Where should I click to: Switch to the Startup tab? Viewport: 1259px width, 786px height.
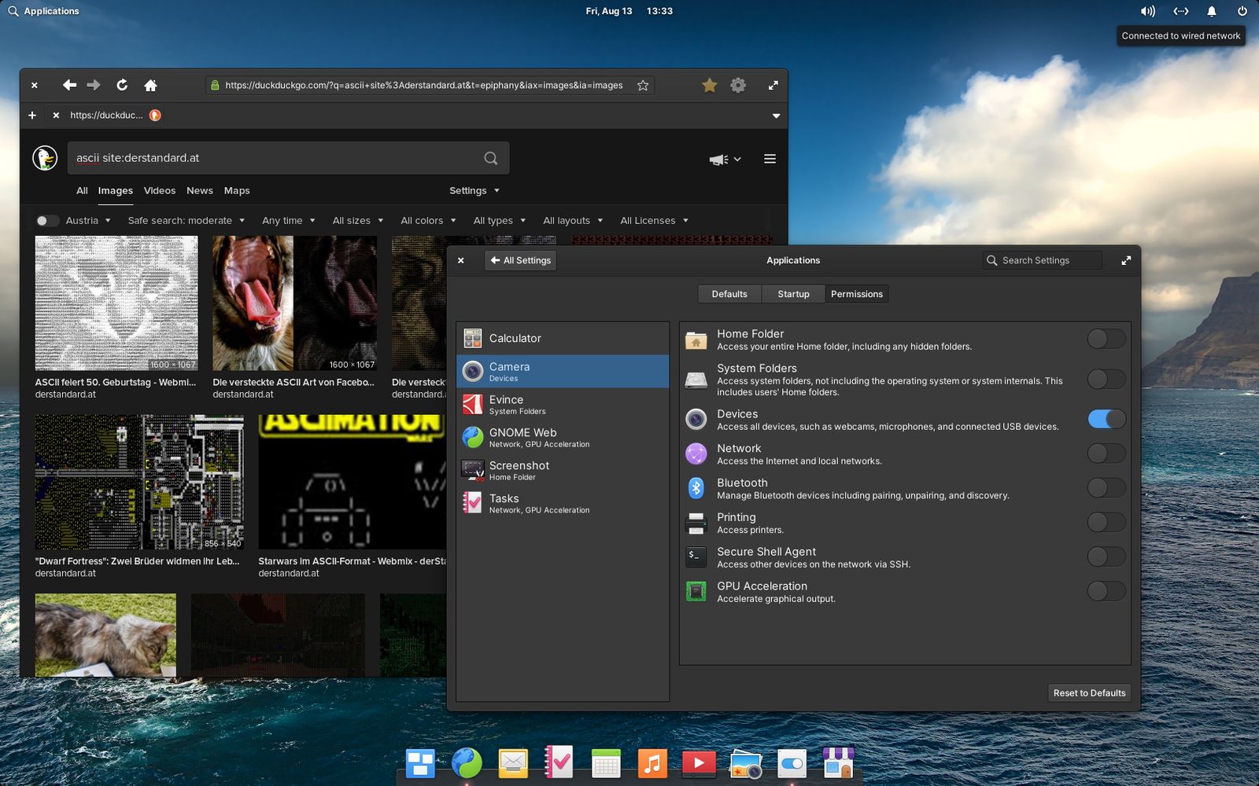click(x=793, y=293)
